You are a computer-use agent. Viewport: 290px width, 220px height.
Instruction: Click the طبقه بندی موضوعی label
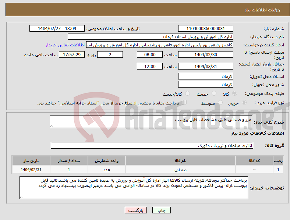click(x=265, y=94)
